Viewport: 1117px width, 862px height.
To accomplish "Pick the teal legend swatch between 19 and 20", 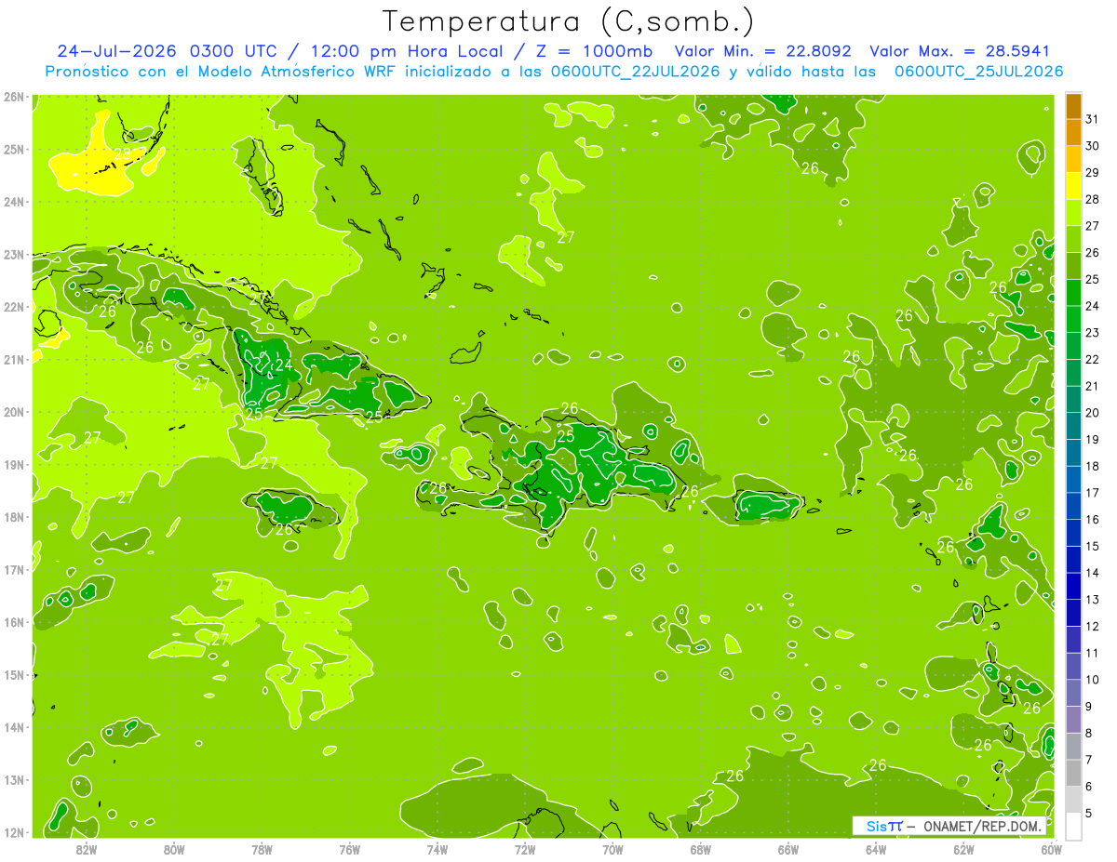I will pos(1073,426).
